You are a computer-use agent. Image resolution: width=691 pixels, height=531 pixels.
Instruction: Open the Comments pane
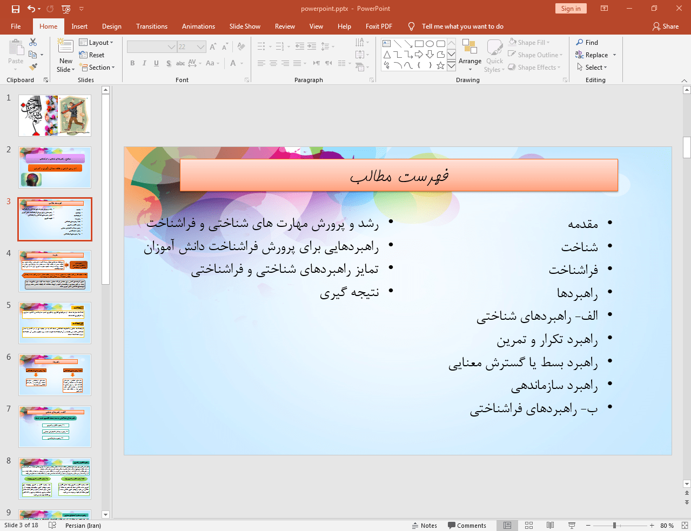(x=467, y=525)
